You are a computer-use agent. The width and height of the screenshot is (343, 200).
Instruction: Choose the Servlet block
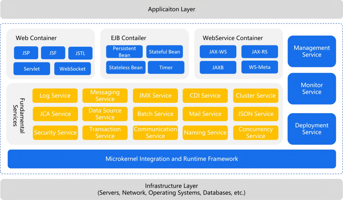(x=32, y=69)
